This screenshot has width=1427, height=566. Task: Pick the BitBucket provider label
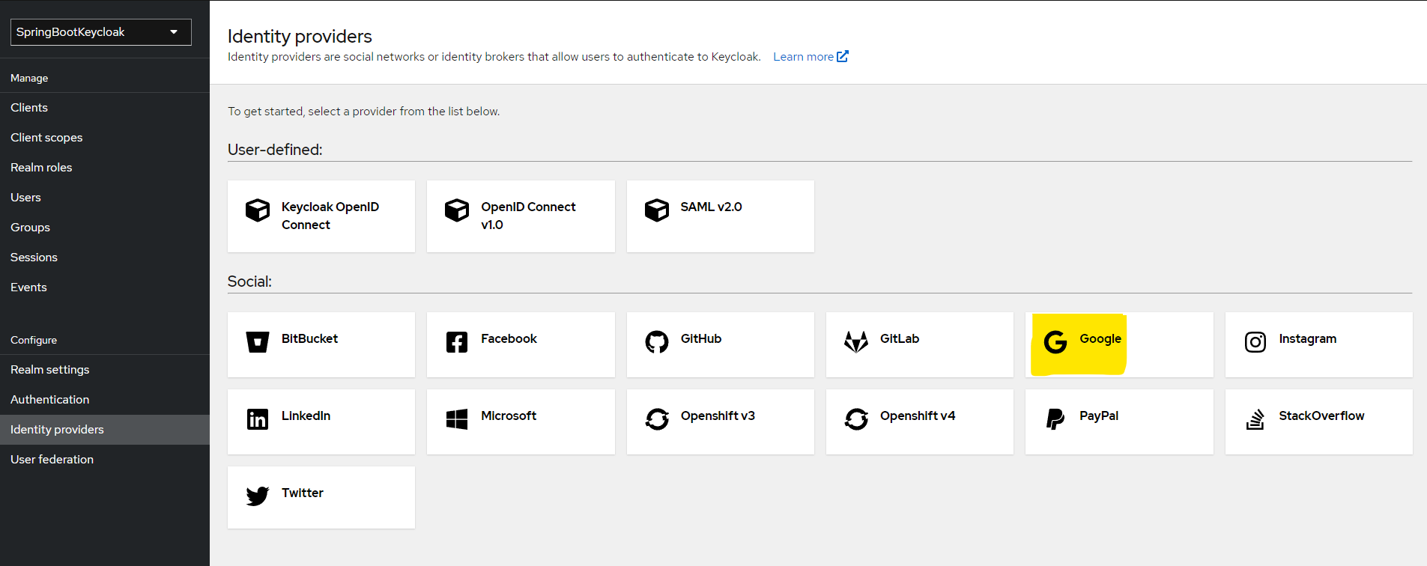[309, 338]
